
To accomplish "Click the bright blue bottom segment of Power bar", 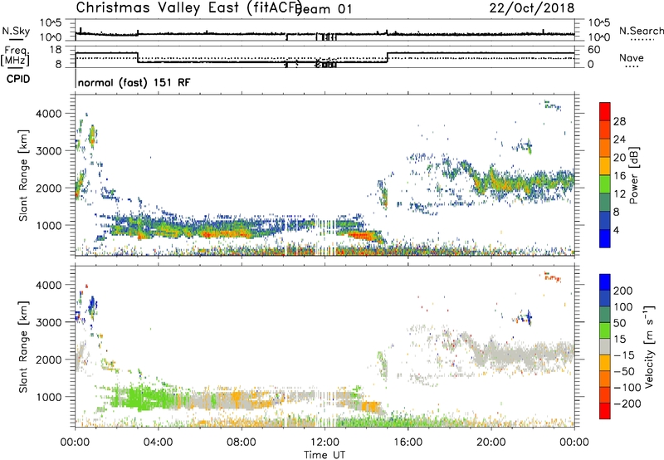I will (605, 238).
